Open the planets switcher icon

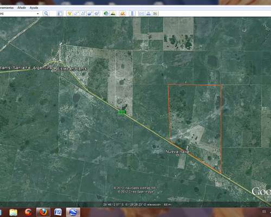coord(122,14)
